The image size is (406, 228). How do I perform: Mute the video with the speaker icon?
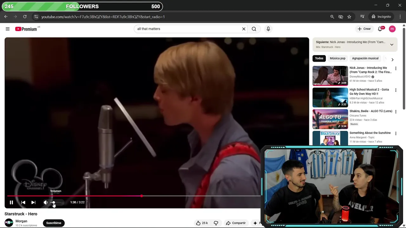point(46,202)
